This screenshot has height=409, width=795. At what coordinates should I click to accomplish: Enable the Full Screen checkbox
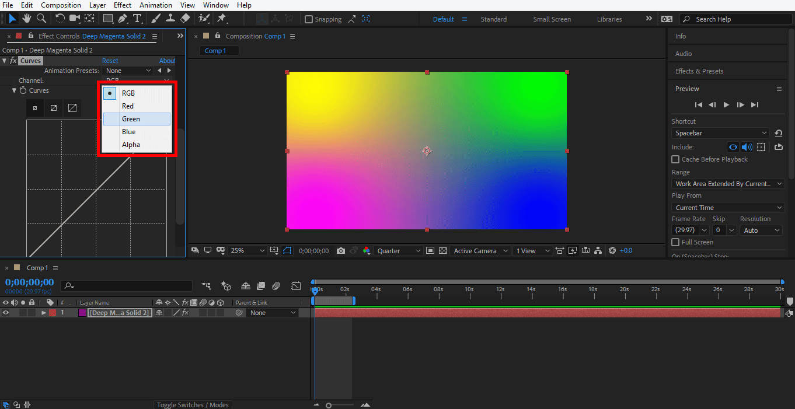[675, 242]
